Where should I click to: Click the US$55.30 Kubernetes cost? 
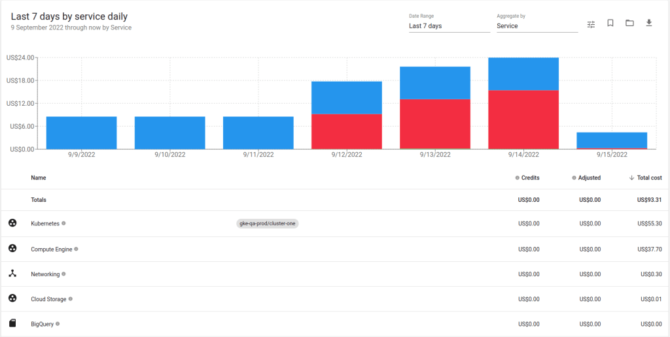[650, 223]
